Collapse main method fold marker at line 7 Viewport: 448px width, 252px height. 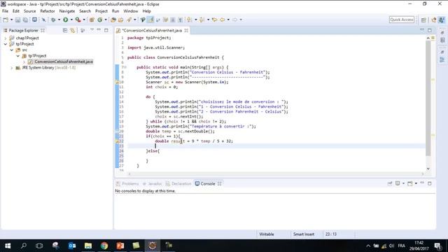point(125,67)
